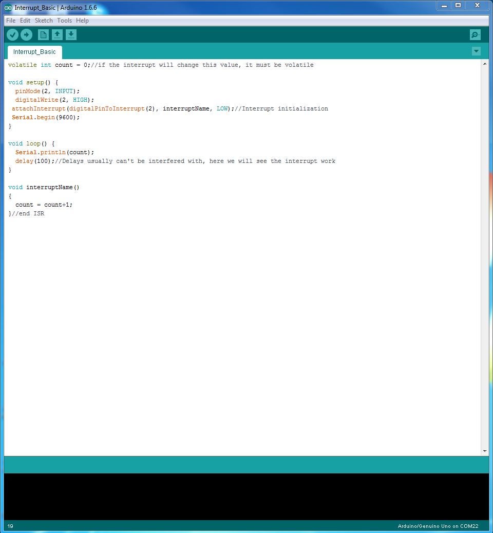The width and height of the screenshot is (493, 533).
Task: Click the Verify sketch checkmark icon
Action: point(12,34)
